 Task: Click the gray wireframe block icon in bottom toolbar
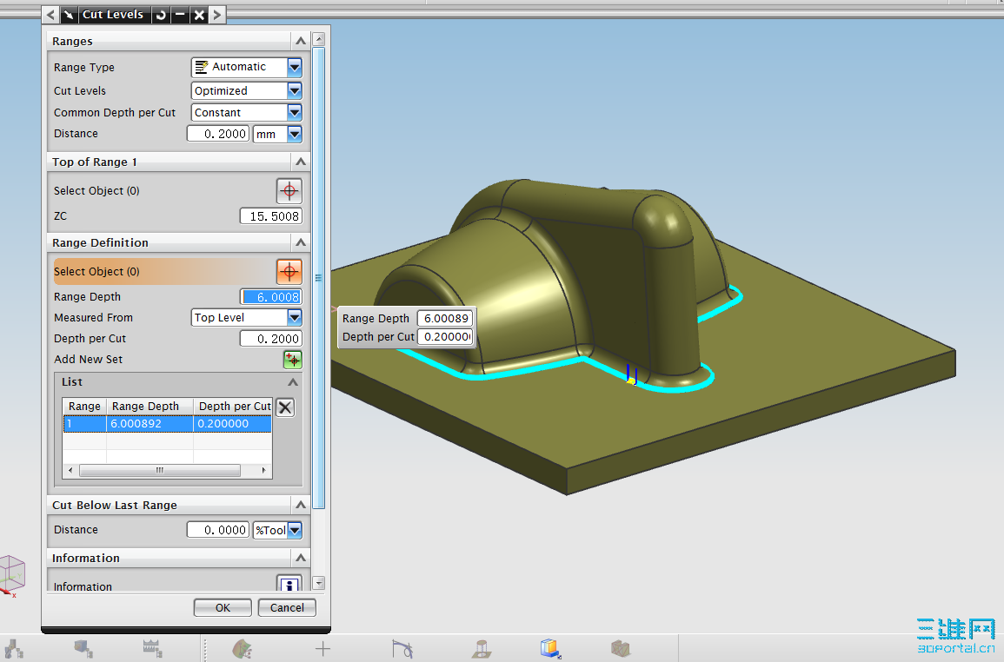620,649
